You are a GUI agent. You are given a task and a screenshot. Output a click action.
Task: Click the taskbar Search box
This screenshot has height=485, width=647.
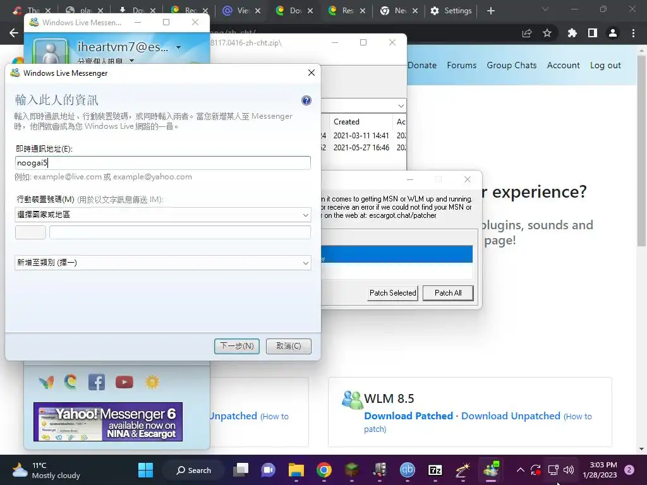(x=194, y=470)
